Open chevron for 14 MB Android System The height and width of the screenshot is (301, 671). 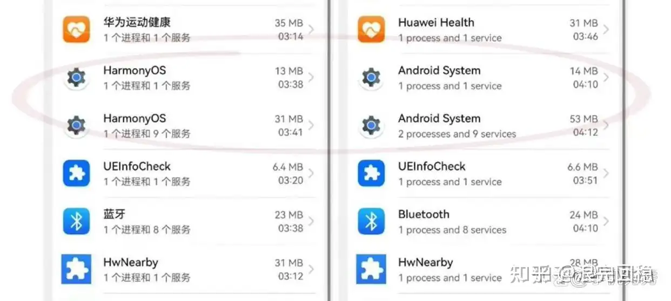tap(606, 78)
